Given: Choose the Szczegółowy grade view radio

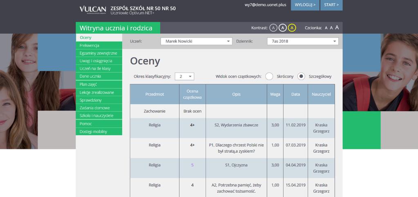Looking at the screenshot, I should click(x=301, y=76).
